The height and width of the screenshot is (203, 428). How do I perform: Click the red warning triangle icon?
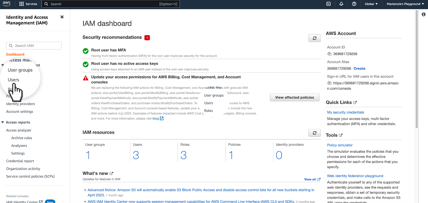click(x=86, y=78)
